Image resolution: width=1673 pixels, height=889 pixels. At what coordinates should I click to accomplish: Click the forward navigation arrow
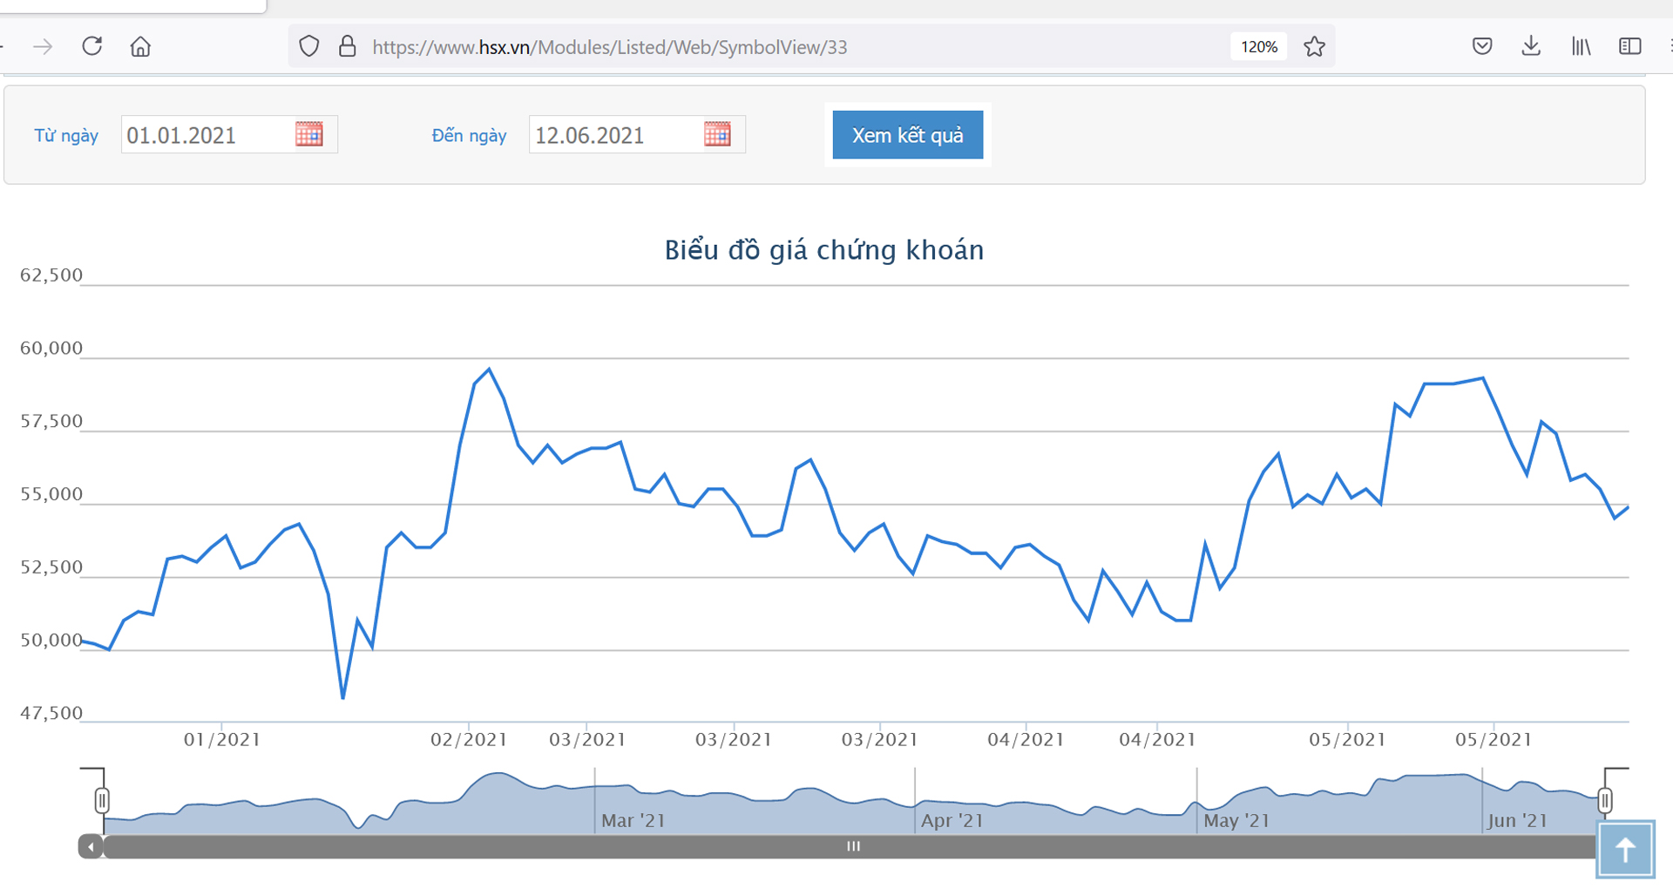[43, 46]
